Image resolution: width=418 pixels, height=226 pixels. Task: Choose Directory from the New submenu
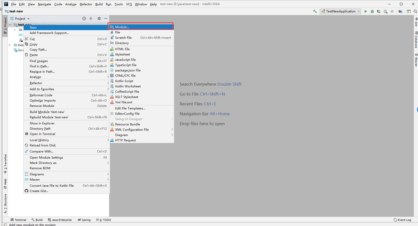(141, 43)
